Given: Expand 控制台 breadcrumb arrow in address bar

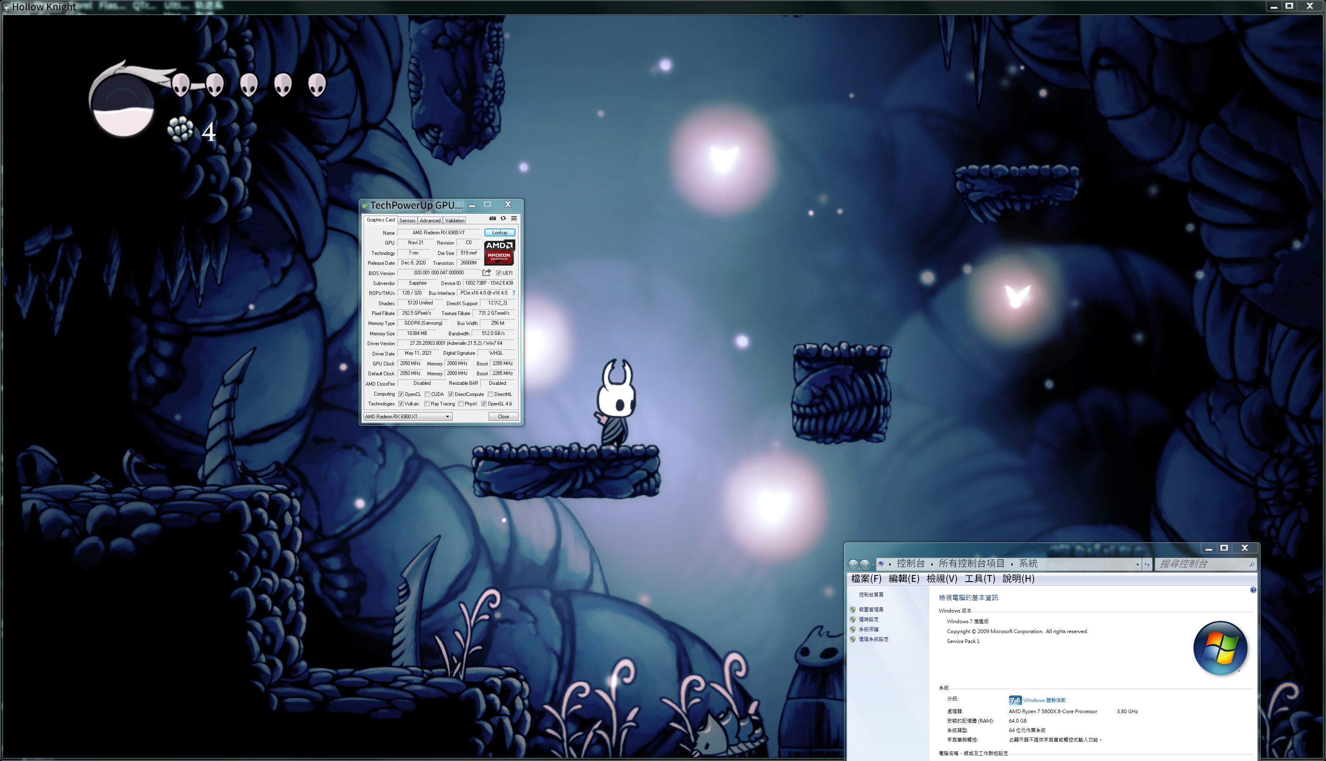Looking at the screenshot, I should 931,564.
